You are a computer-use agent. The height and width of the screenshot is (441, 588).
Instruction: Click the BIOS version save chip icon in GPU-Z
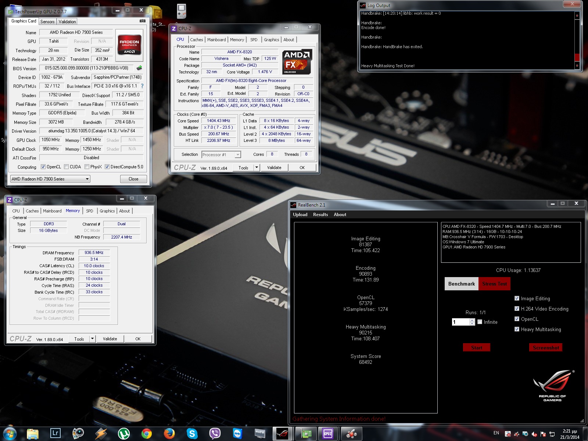coord(139,68)
